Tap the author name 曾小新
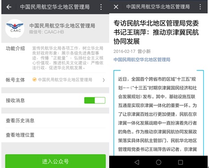This screenshot has height=168, width=209. point(144,51)
